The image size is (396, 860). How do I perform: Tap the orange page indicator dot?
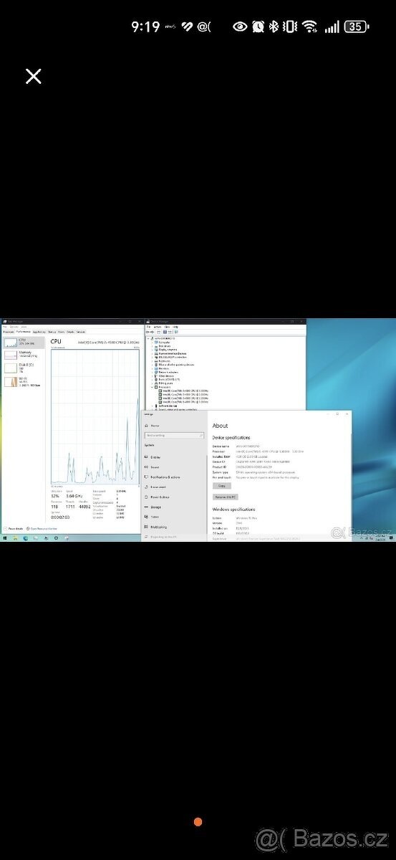198,822
